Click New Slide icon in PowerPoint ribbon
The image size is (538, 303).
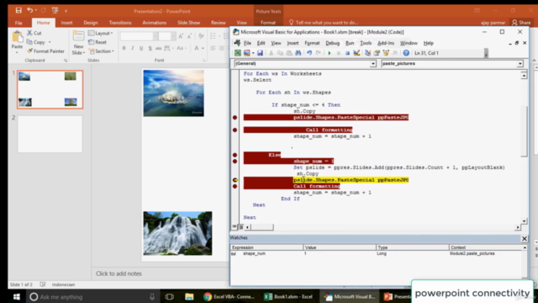78,36
